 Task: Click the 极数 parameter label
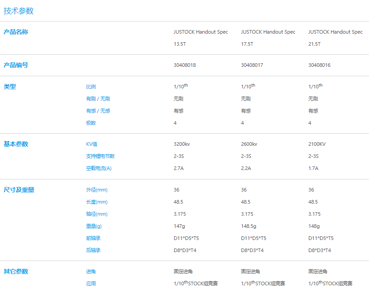tap(91, 123)
